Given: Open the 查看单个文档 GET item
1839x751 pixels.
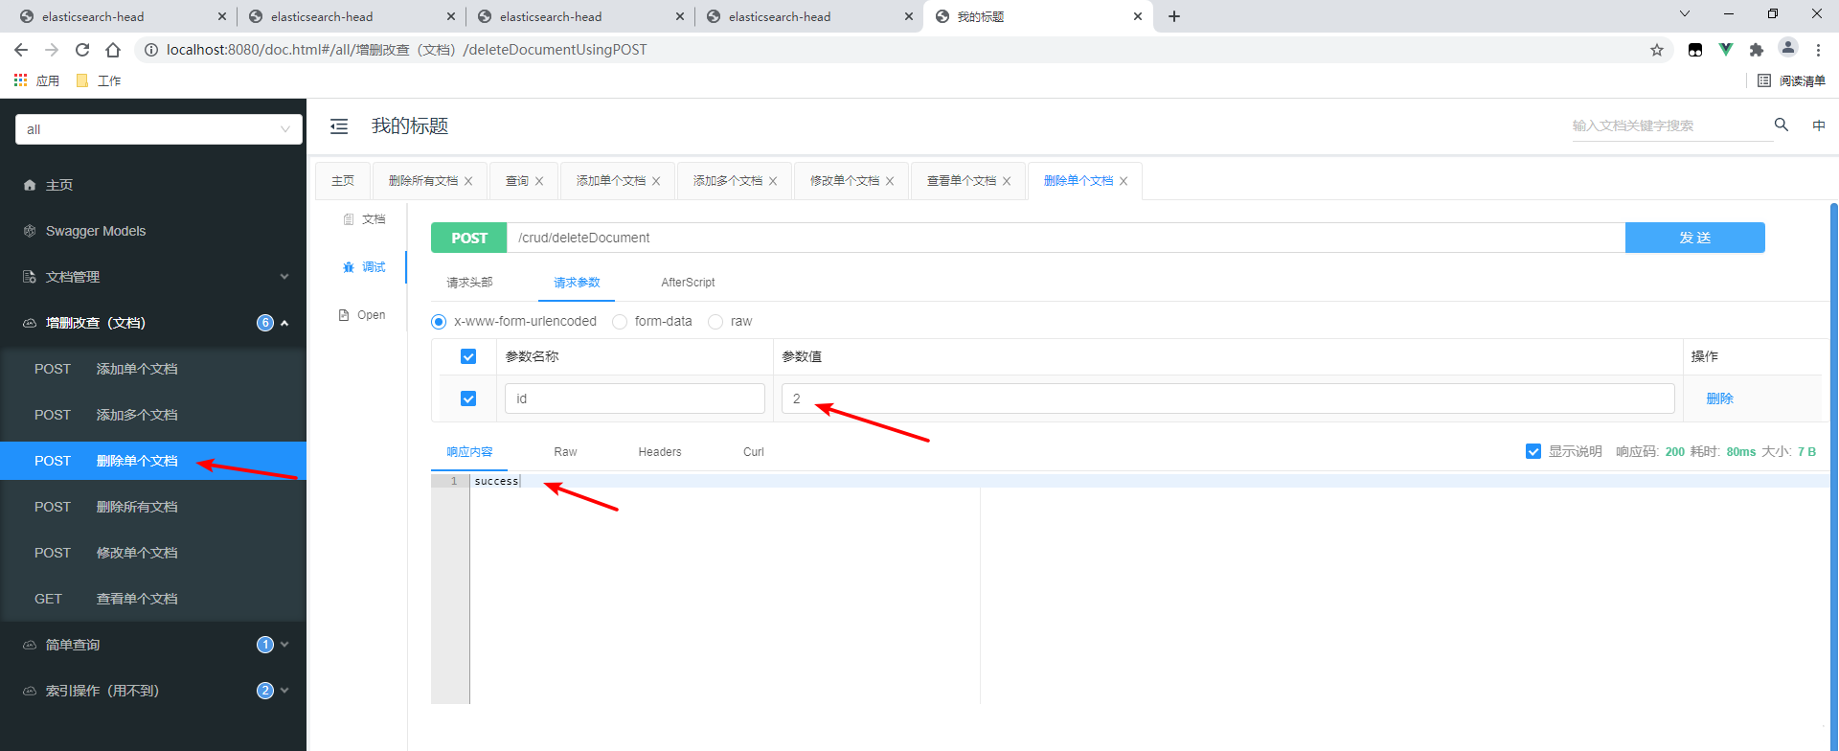Looking at the screenshot, I should (x=153, y=599).
